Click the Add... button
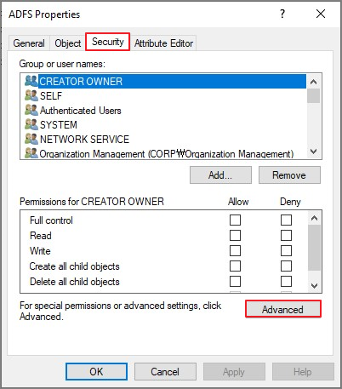342x389 pixels. click(220, 175)
